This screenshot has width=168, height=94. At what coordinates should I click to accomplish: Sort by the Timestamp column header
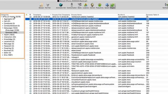pos(42,15)
